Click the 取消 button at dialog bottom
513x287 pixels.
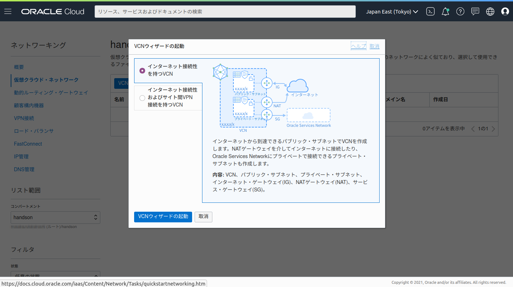click(x=203, y=217)
